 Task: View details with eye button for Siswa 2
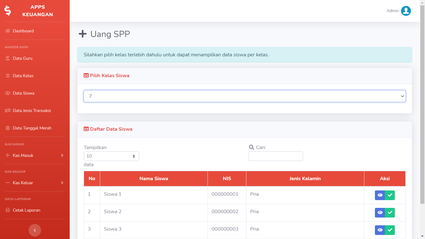[380, 213]
